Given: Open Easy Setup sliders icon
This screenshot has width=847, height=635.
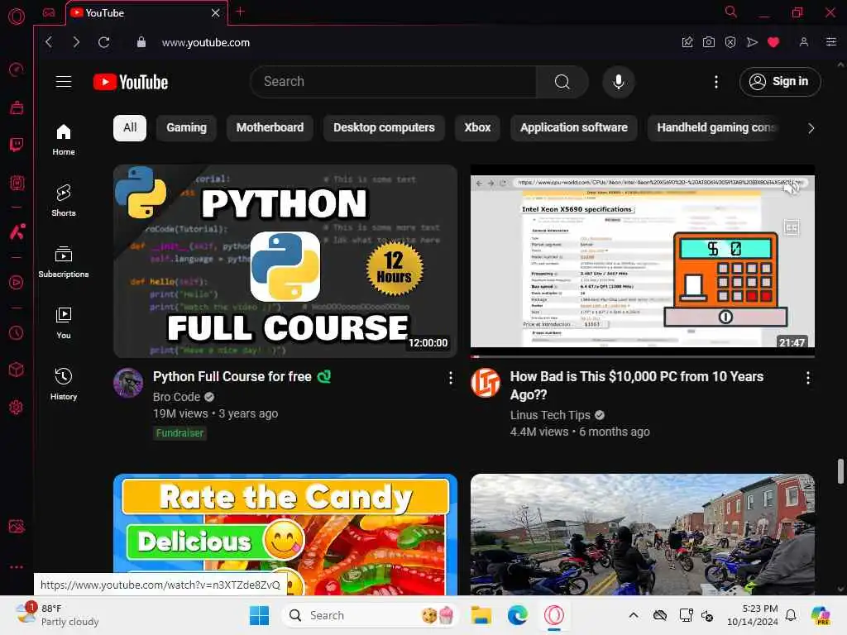Looking at the screenshot, I should click(x=831, y=42).
